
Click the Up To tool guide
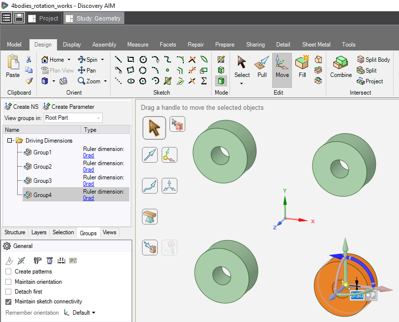150,248
